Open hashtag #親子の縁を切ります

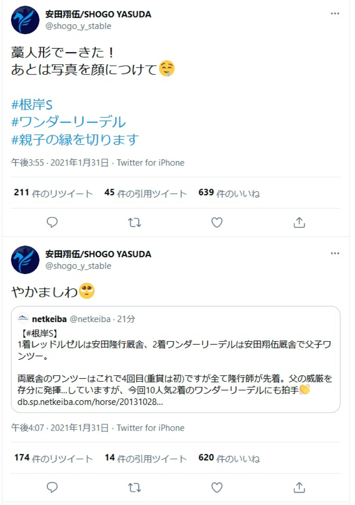coord(75,139)
